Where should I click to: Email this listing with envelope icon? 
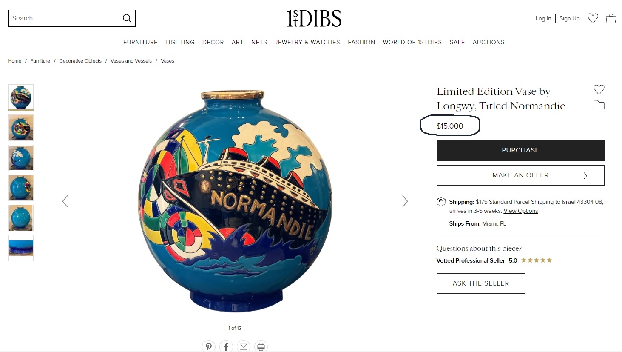click(x=244, y=346)
